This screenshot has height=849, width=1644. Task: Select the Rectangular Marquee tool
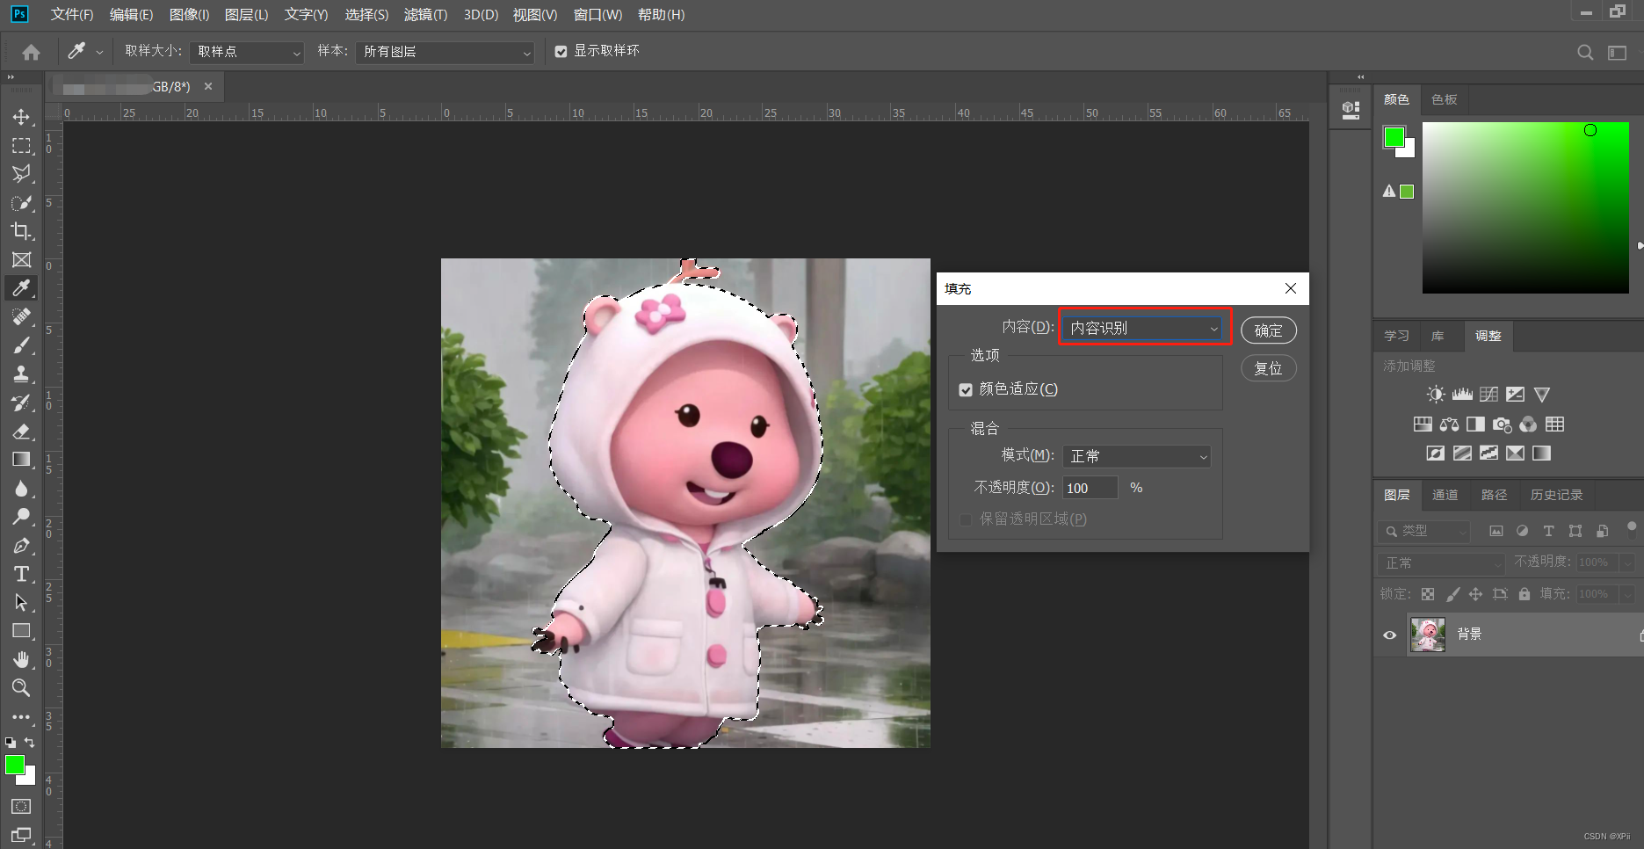tap(21, 146)
